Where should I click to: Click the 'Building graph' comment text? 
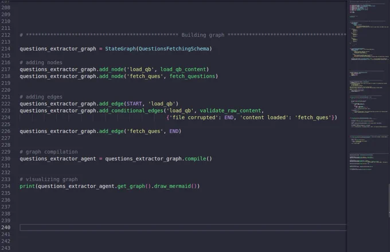point(202,35)
